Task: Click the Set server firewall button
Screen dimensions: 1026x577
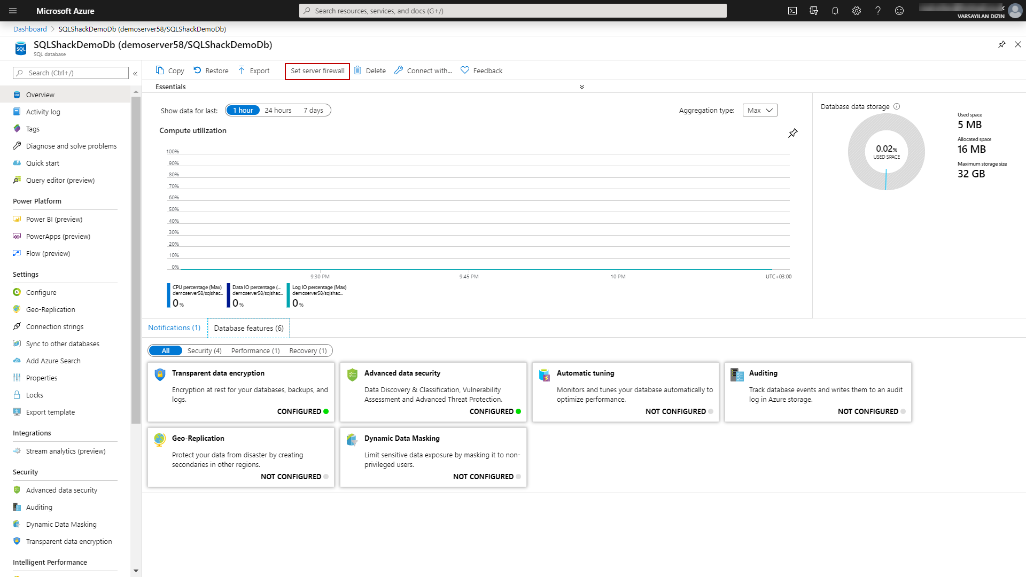Action: 317,71
